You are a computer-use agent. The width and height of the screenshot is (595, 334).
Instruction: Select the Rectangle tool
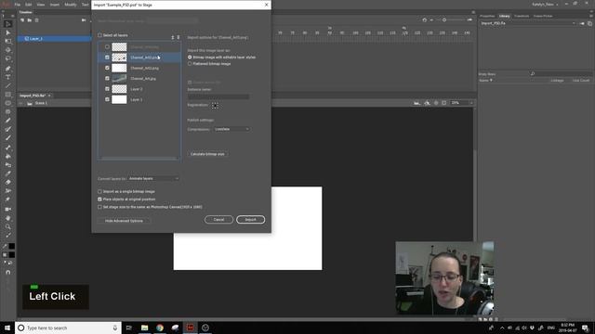pyautogui.click(x=8, y=95)
